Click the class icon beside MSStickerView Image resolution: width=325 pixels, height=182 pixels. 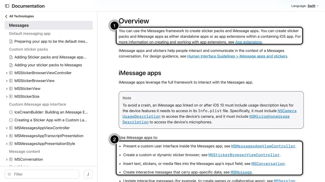point(11,88)
